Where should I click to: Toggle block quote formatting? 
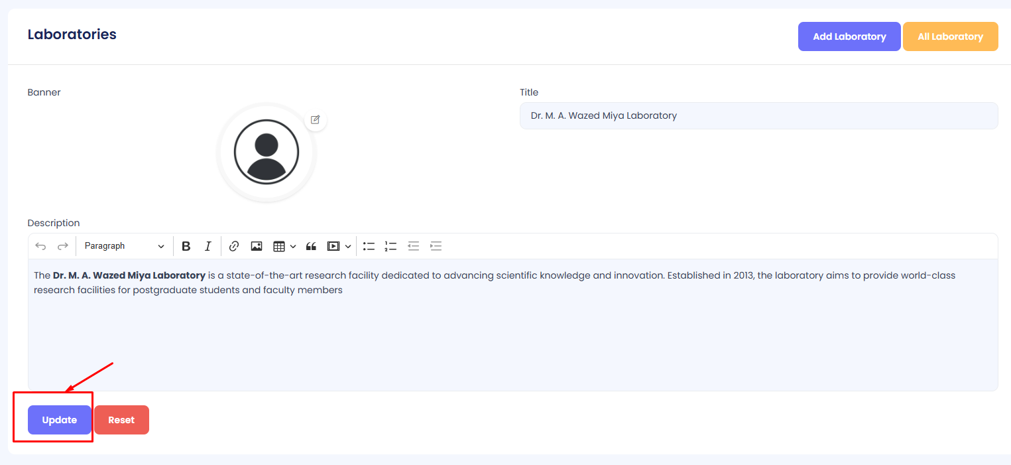pos(311,246)
